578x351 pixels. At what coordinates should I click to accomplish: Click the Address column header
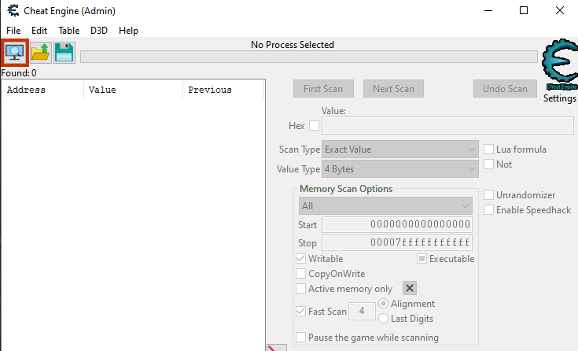pos(42,90)
